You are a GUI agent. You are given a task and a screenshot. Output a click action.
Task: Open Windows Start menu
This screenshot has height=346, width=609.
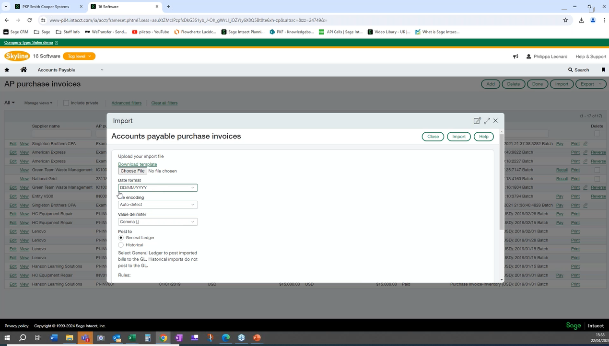[7, 338]
